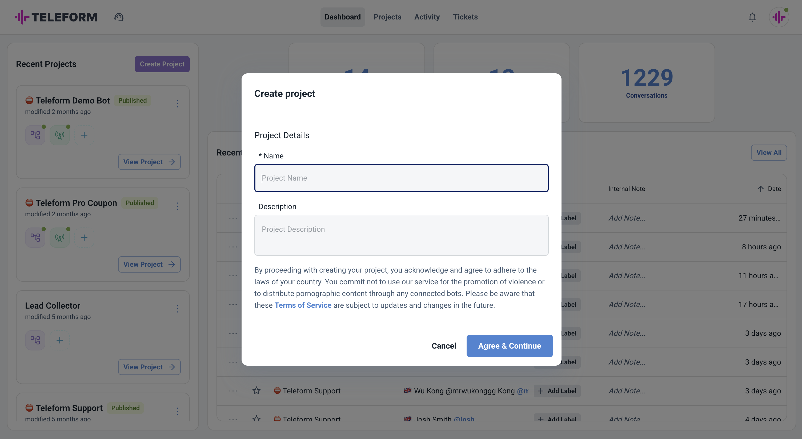802x439 pixels.
Task: Open the notifications bell
Action: click(x=752, y=17)
